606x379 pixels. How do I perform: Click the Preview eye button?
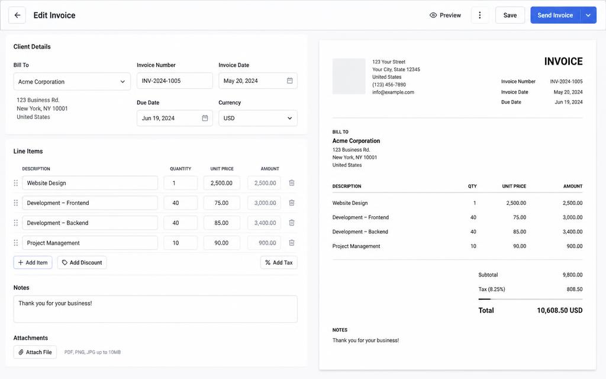(445, 15)
